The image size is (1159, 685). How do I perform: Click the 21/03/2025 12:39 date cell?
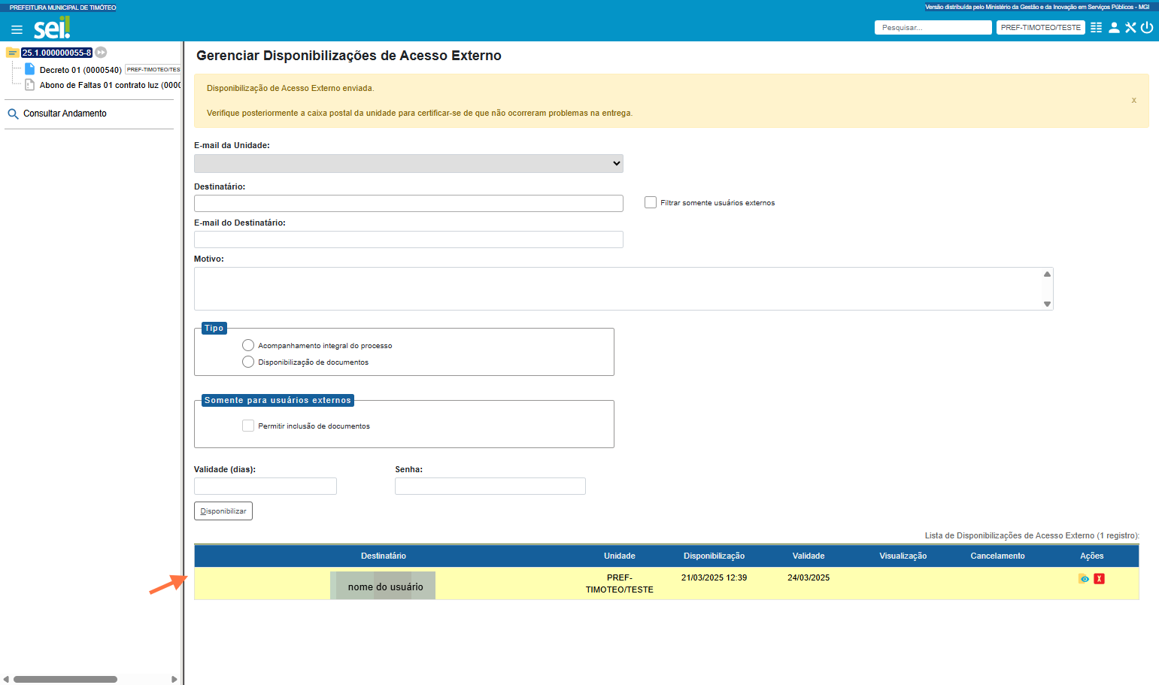pyautogui.click(x=714, y=577)
